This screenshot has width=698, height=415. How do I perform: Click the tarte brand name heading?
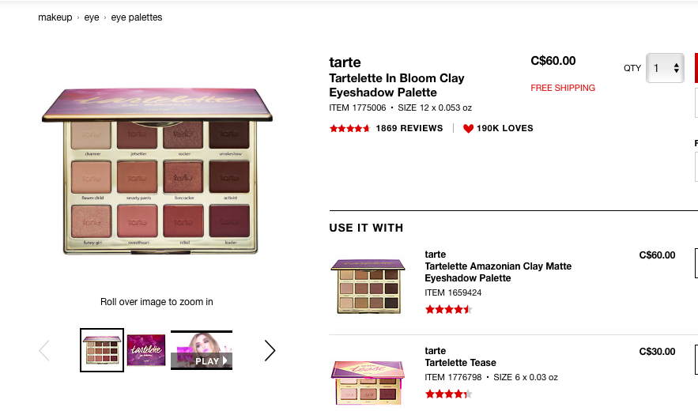(345, 62)
